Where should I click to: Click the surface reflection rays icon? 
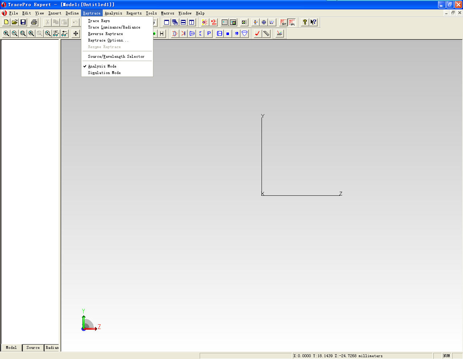[x=280, y=34]
